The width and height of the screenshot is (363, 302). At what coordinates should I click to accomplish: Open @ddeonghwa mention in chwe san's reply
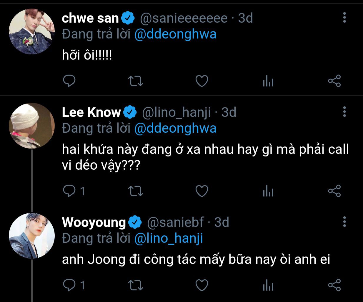(x=175, y=34)
